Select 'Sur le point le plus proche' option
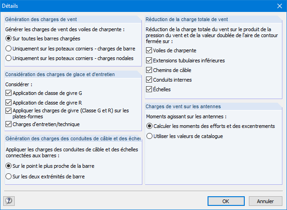Image resolution: width=287 pixels, height=210 pixels. pos(8,166)
